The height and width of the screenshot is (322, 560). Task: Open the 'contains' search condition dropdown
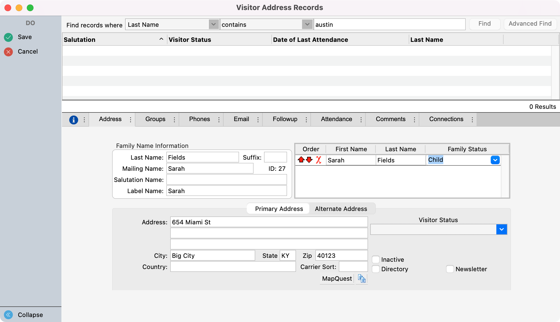point(307,24)
